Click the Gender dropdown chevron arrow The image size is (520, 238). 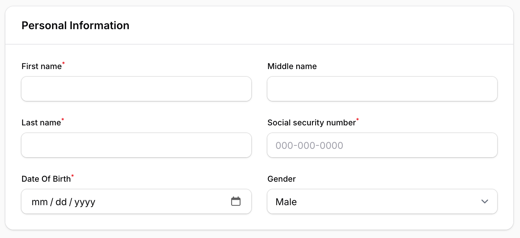tap(484, 201)
